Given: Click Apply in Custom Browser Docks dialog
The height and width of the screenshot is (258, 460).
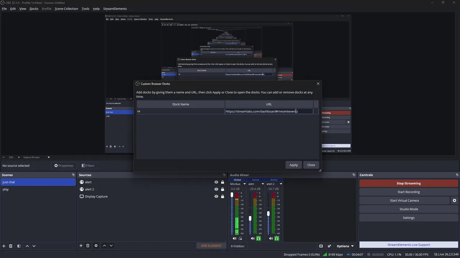Looking at the screenshot, I should 294,165.
